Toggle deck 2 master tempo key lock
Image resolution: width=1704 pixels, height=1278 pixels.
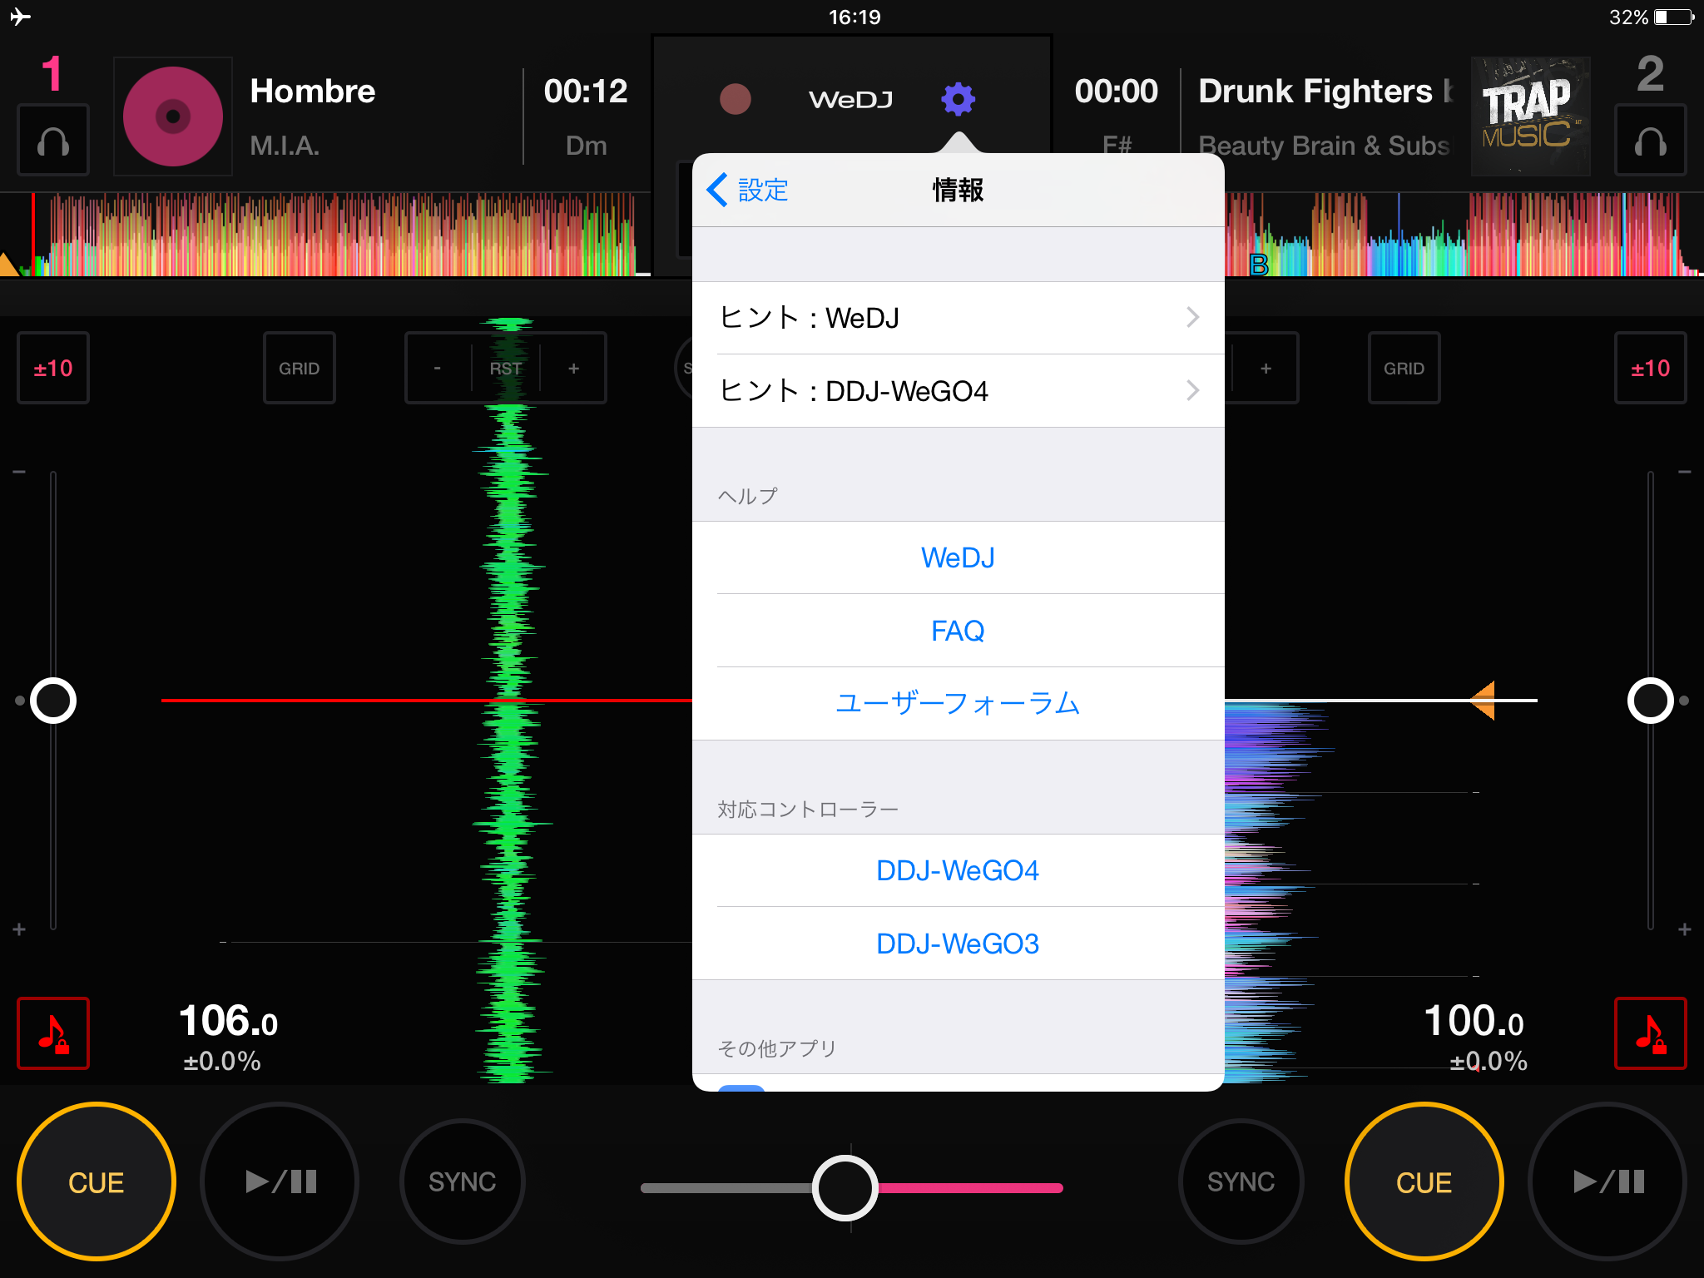1650,1033
